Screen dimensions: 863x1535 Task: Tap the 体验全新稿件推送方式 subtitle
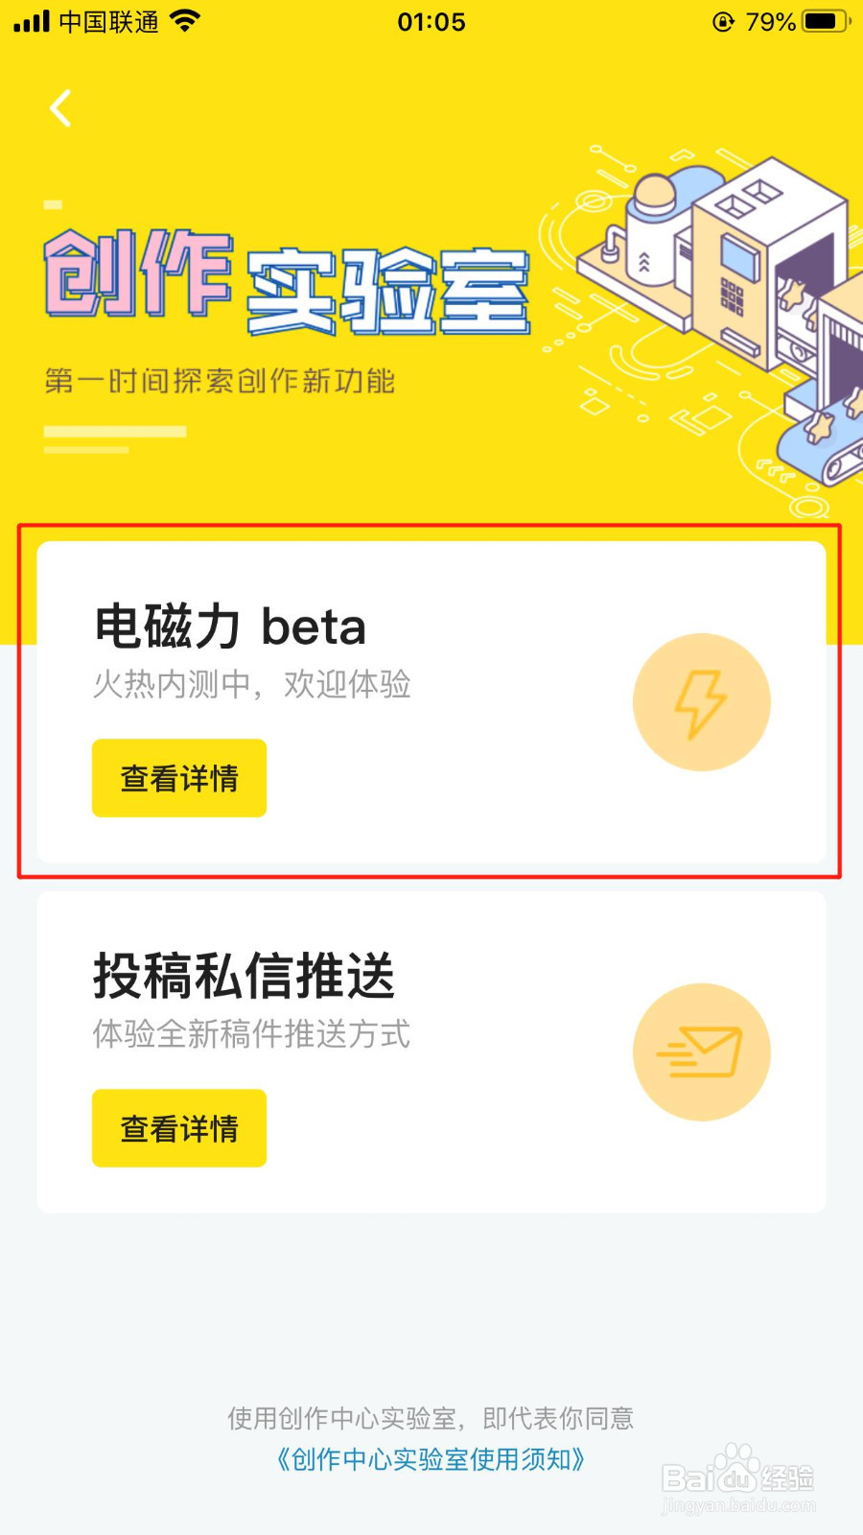pyautogui.click(x=251, y=1034)
